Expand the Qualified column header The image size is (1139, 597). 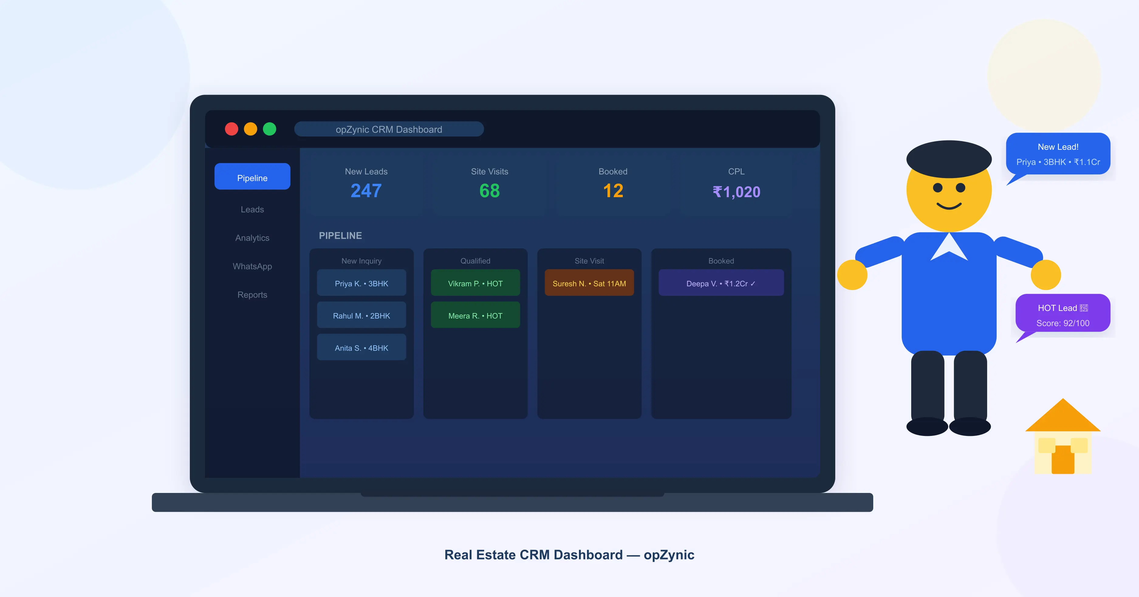click(475, 261)
